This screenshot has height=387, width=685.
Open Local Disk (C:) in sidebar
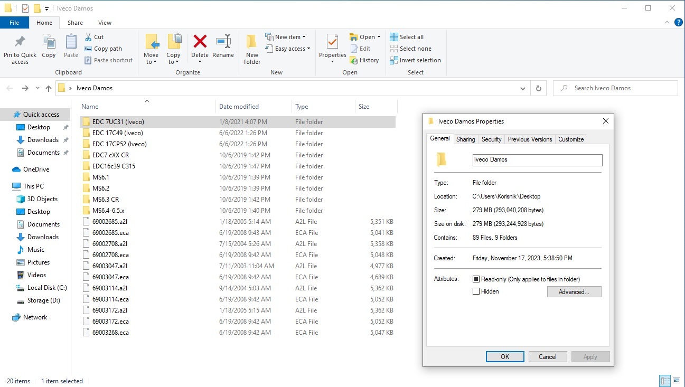(47, 288)
